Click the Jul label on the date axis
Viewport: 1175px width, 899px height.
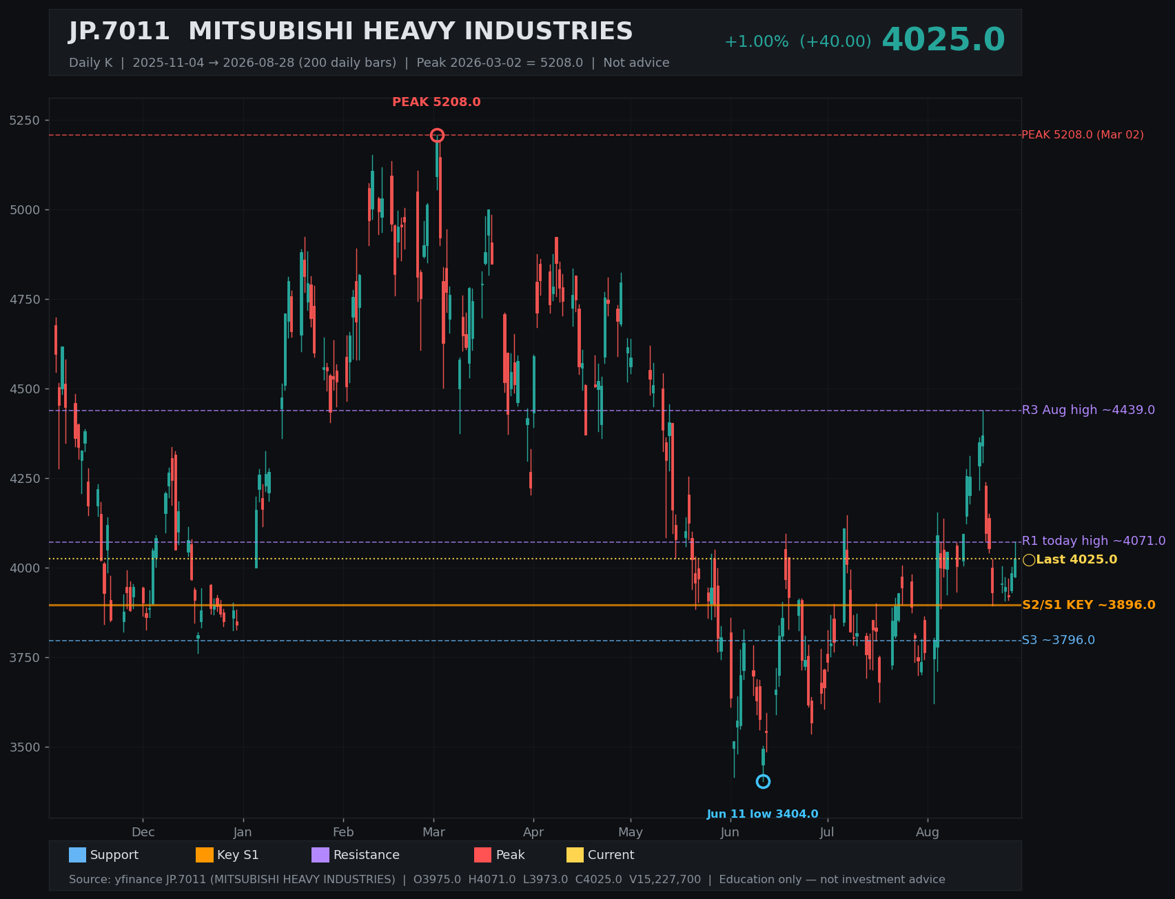click(x=827, y=832)
